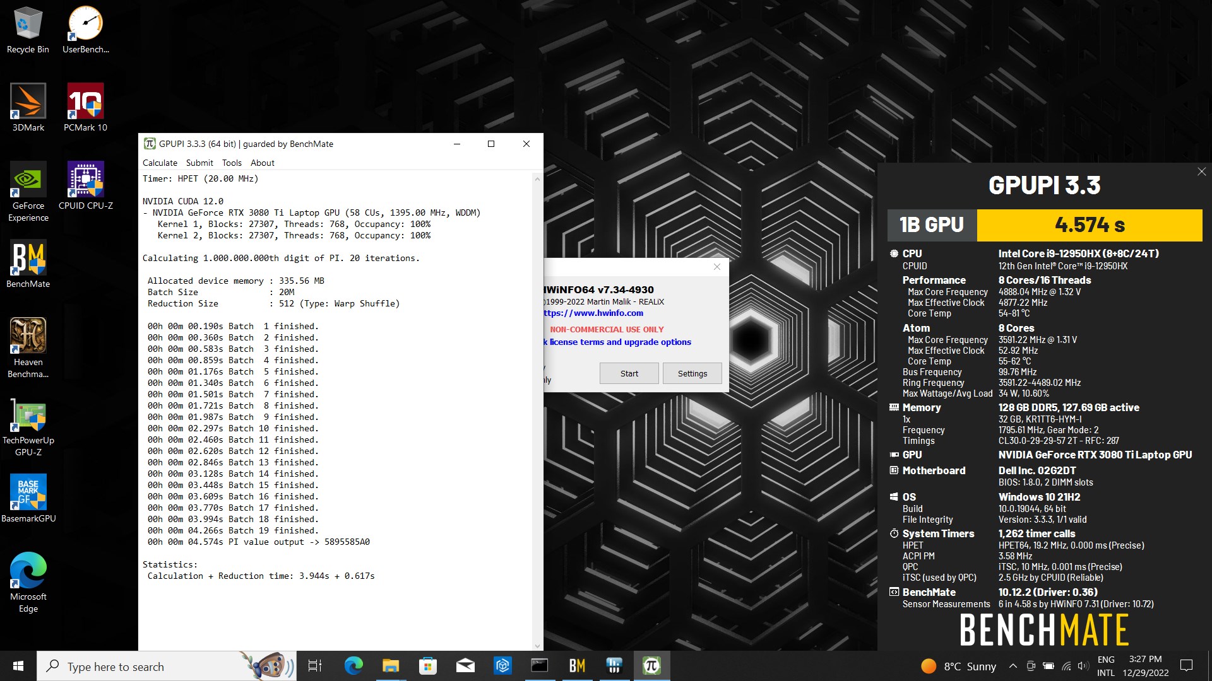Open the About menu in GPUPI
The height and width of the screenshot is (681, 1212).
263,163
